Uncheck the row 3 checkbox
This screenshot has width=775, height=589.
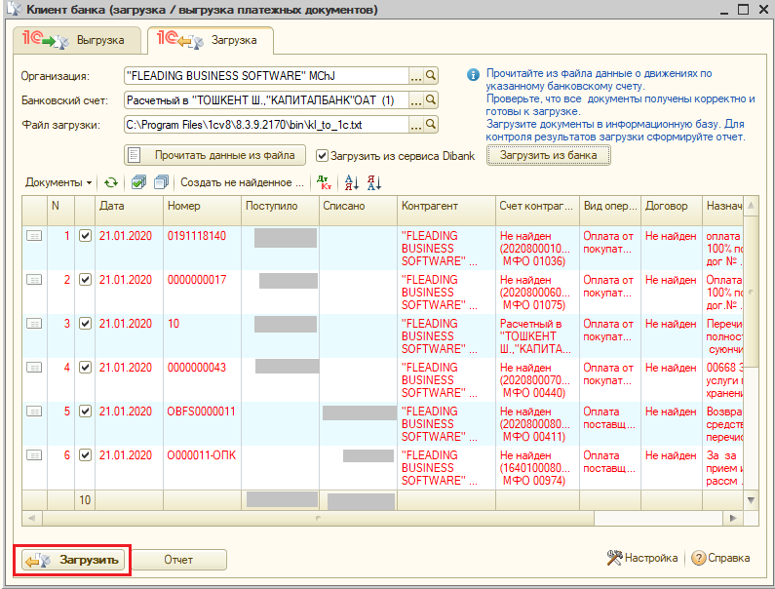coord(85,324)
